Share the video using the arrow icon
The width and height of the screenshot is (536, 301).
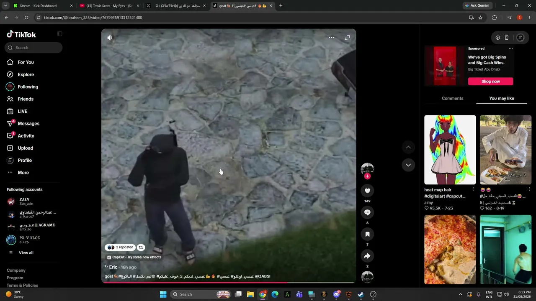click(367, 256)
